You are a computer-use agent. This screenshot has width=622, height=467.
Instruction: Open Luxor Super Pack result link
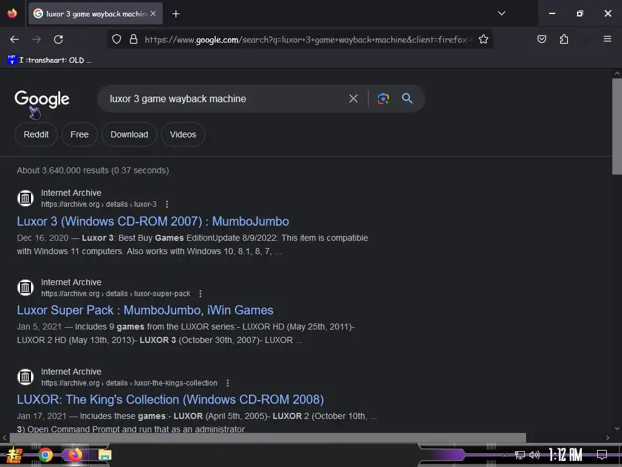(145, 310)
